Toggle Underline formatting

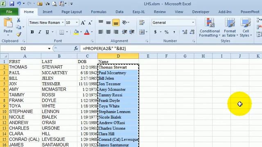click(x=47, y=32)
